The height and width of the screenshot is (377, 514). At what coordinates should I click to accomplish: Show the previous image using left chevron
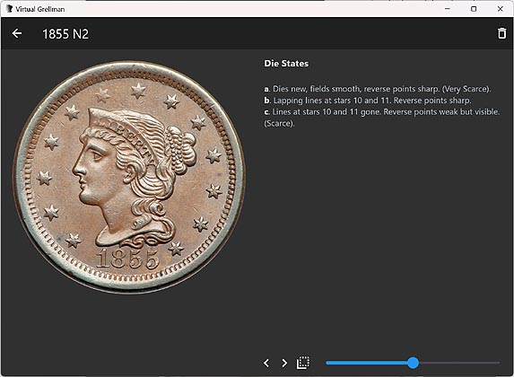click(266, 363)
